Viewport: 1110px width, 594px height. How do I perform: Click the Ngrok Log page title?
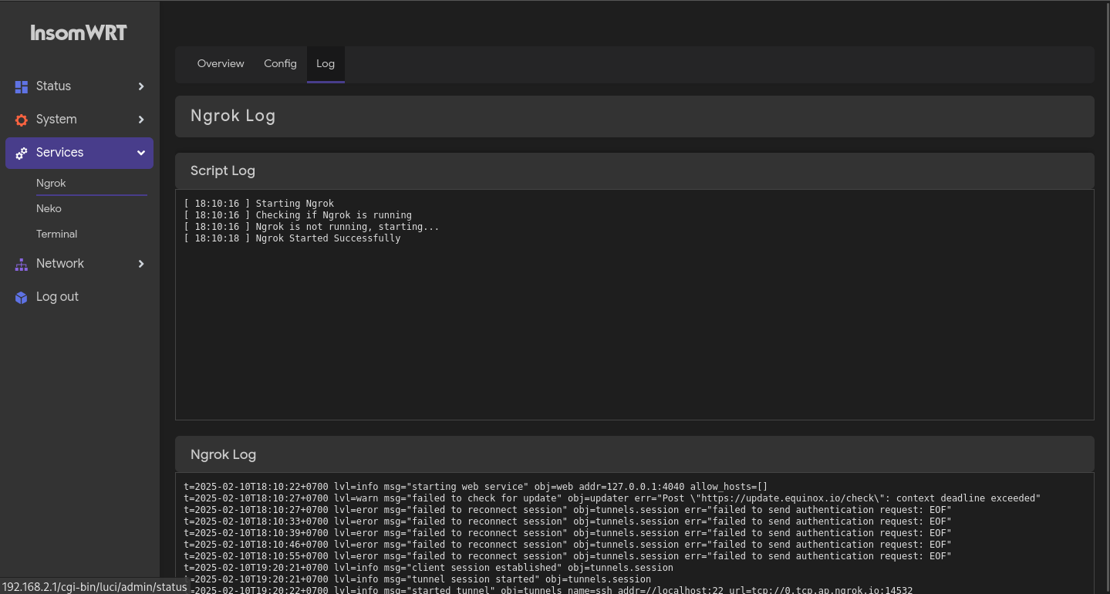click(x=233, y=116)
